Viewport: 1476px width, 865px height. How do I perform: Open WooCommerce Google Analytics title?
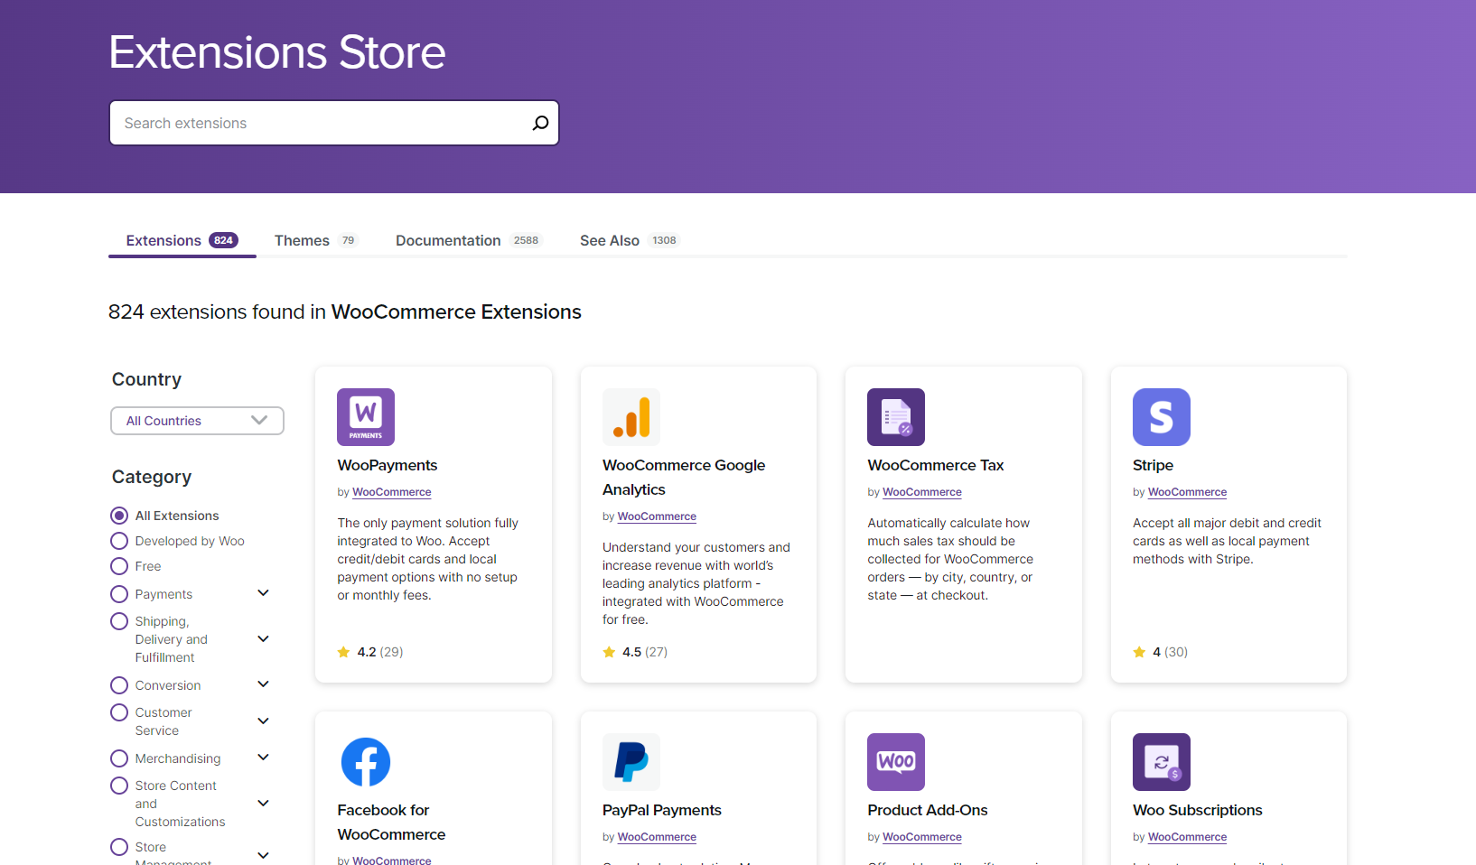pos(684,478)
